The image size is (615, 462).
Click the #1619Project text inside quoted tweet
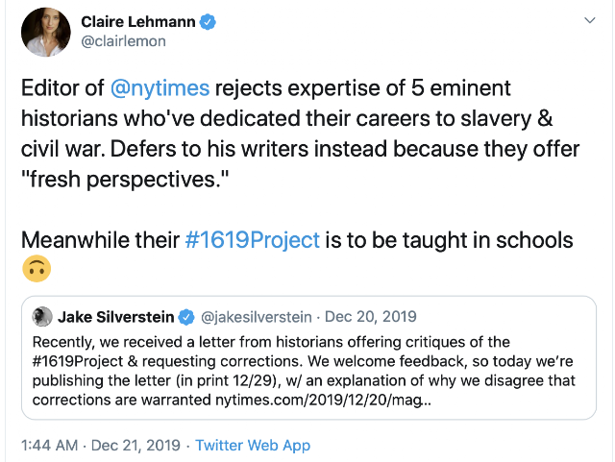point(78,361)
